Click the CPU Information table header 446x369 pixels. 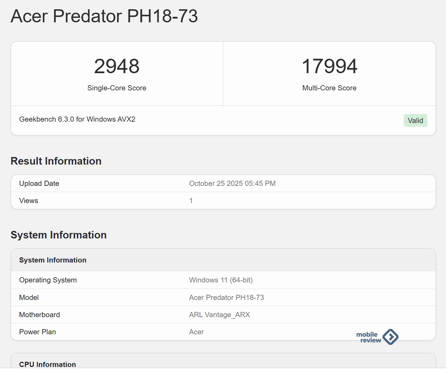point(47,364)
